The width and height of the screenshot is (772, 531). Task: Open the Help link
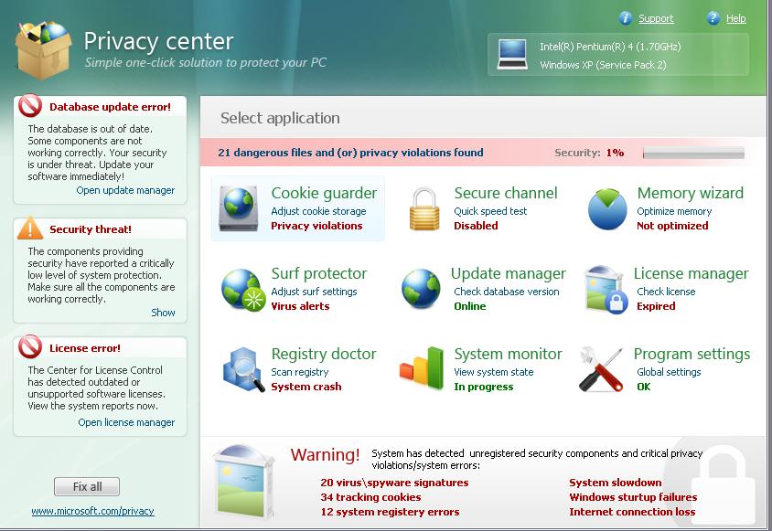click(x=736, y=18)
